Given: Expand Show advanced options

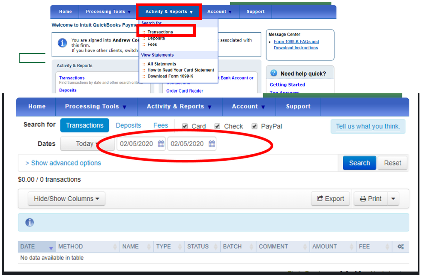Looking at the screenshot, I should (63, 163).
